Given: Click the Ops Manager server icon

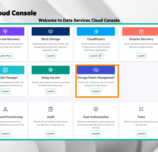Looking at the screenshot, I should pos(5,70).
